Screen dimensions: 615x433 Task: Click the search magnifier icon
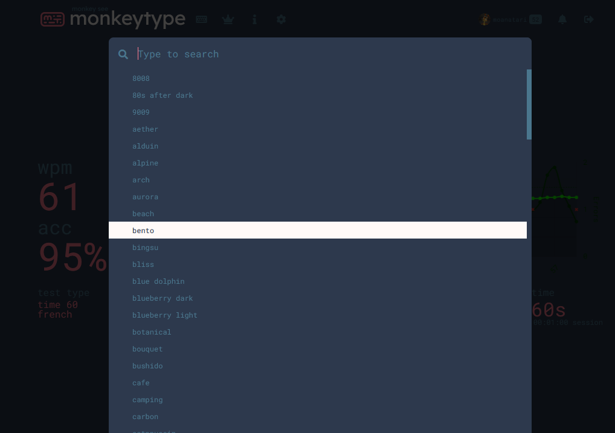123,54
